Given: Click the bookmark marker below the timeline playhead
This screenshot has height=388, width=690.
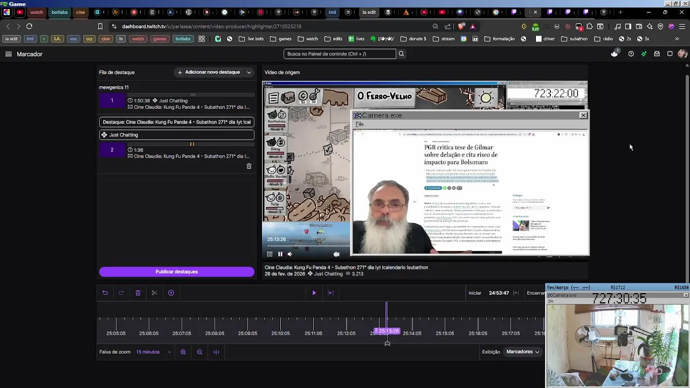Looking at the screenshot, I should pyautogui.click(x=387, y=343).
